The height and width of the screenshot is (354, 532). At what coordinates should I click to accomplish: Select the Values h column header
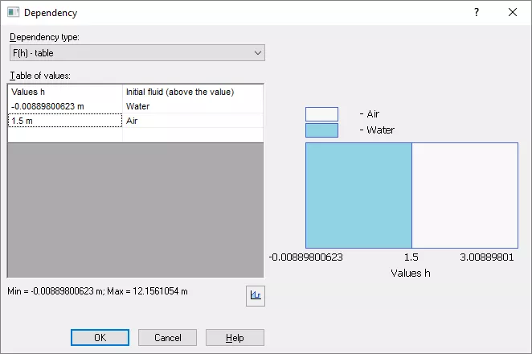[64, 92]
